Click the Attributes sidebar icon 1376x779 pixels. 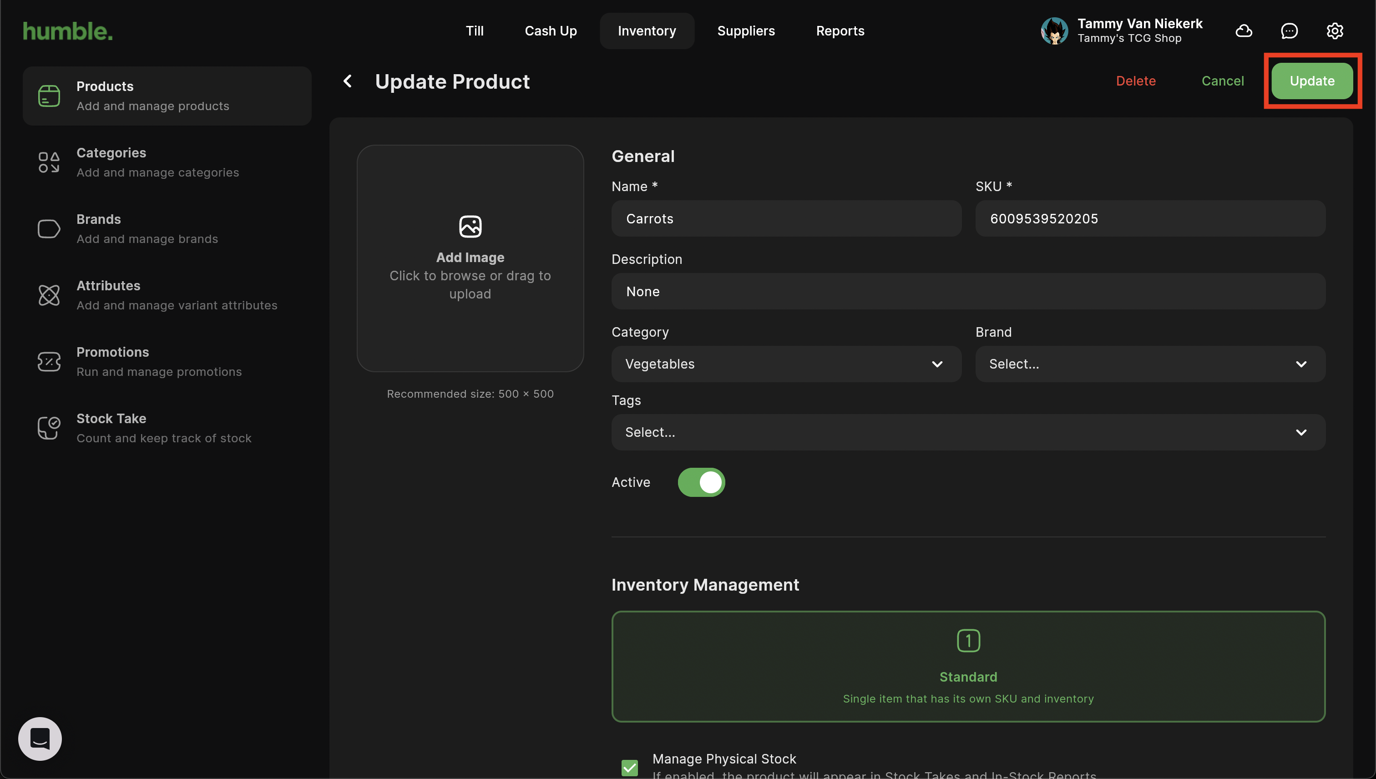click(x=49, y=295)
